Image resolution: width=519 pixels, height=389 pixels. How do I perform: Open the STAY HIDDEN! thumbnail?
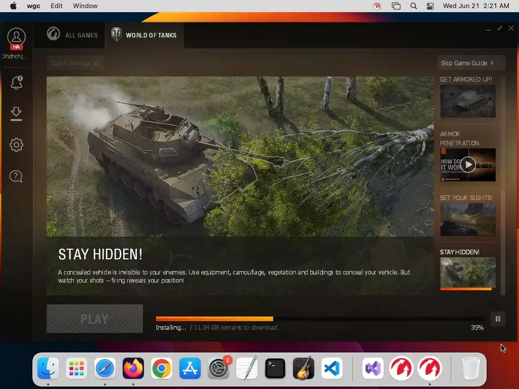click(x=468, y=273)
